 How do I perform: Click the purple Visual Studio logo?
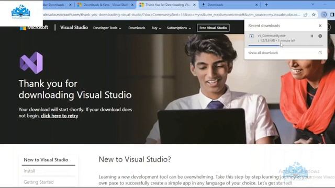click(x=31, y=63)
